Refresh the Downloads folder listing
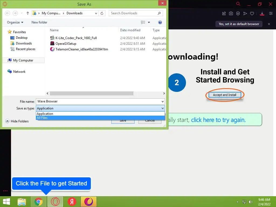 coord(102,13)
